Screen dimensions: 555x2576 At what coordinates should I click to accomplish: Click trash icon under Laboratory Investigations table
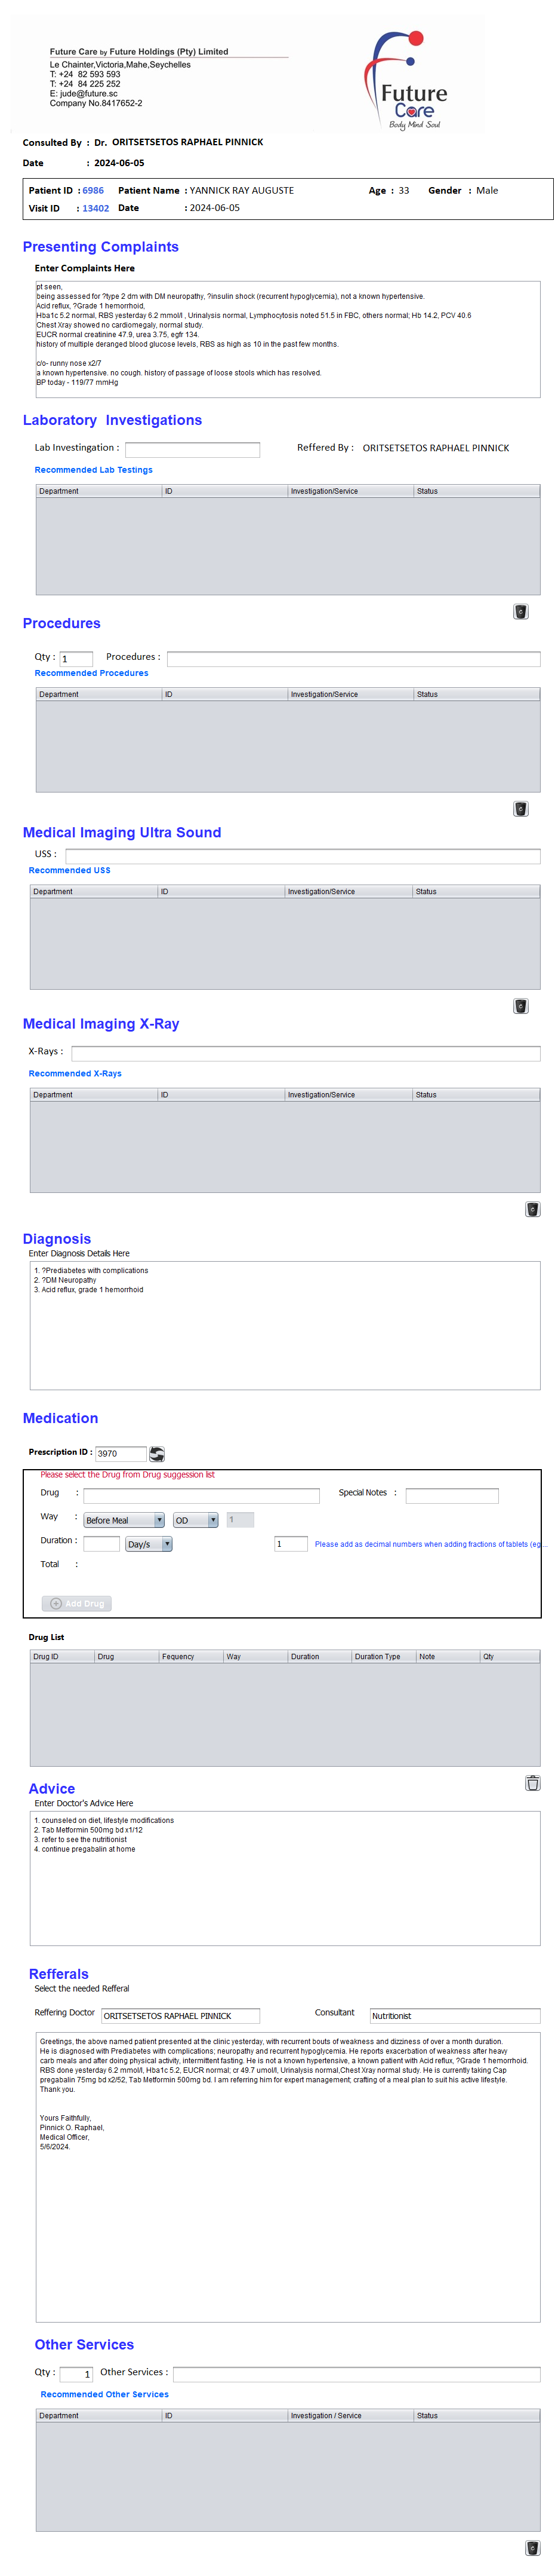[520, 611]
